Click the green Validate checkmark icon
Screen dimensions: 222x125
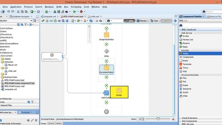click(43, 21)
